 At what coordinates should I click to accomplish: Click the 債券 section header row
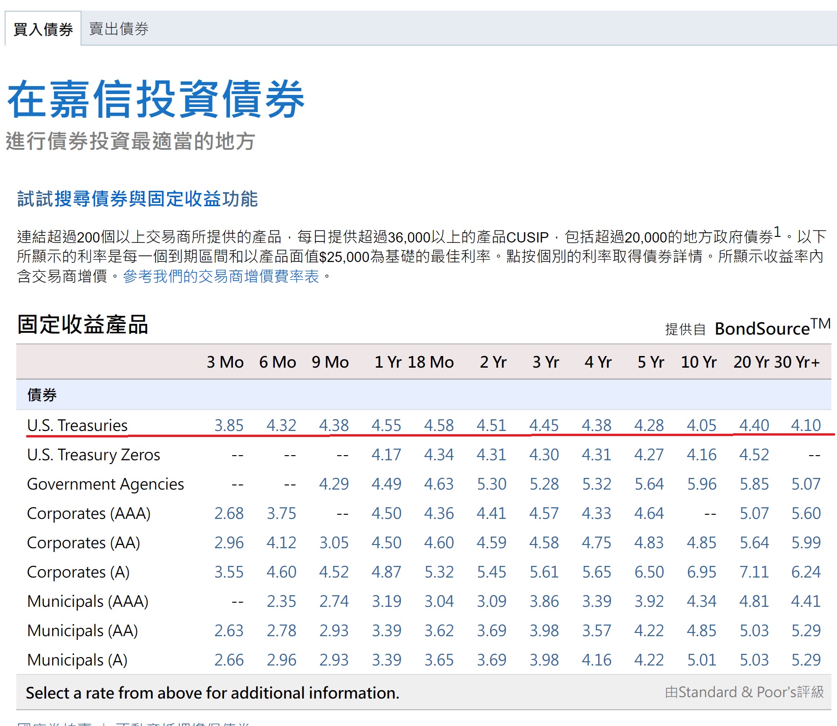pos(424,395)
